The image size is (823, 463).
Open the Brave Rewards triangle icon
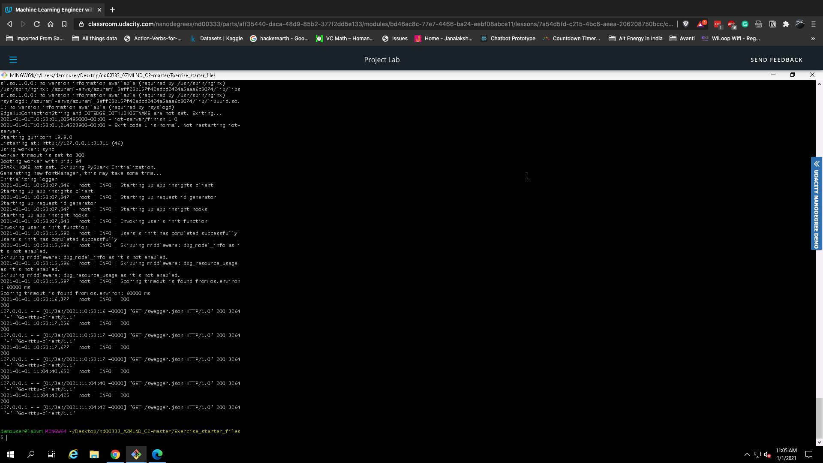click(x=700, y=24)
